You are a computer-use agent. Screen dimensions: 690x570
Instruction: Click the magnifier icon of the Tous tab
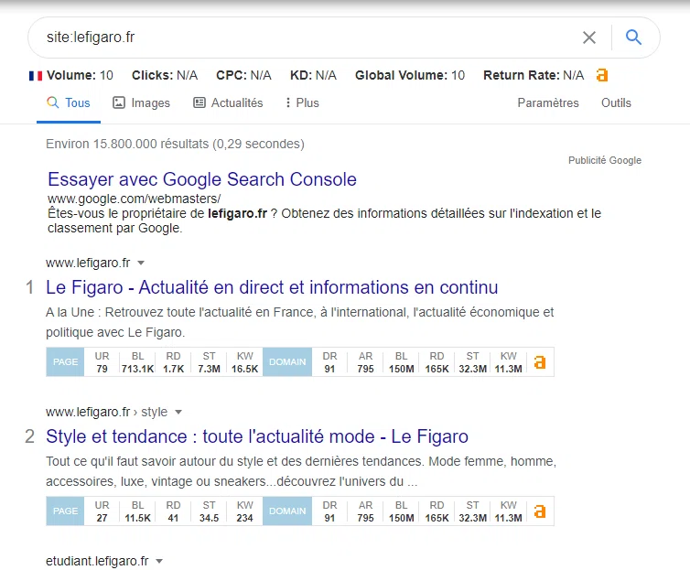(52, 102)
